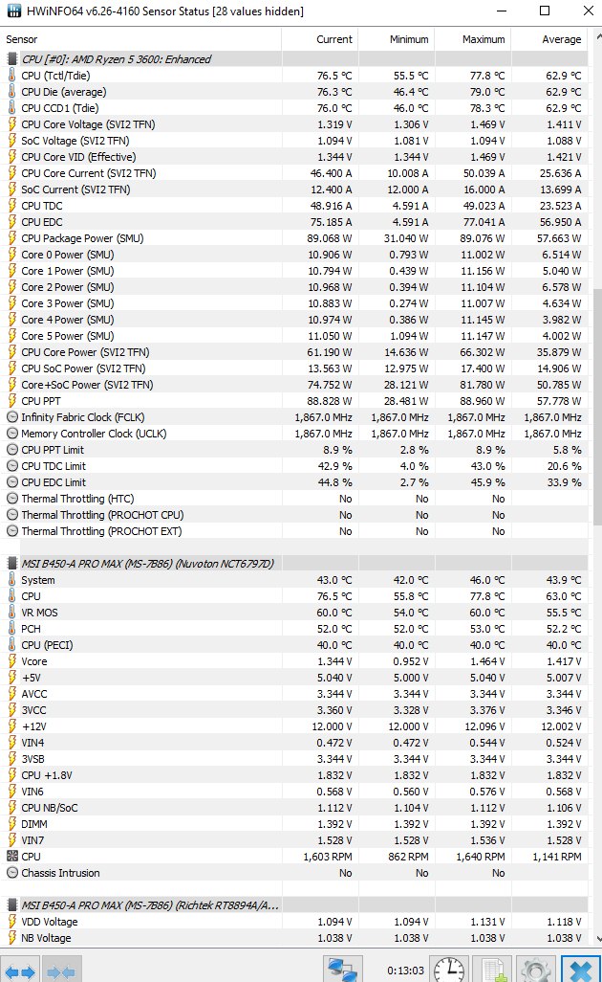Open sensor settings gear icon

pyautogui.click(x=536, y=970)
